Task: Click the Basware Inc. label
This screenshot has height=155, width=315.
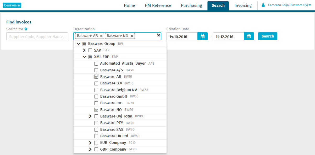Action: [112, 103]
